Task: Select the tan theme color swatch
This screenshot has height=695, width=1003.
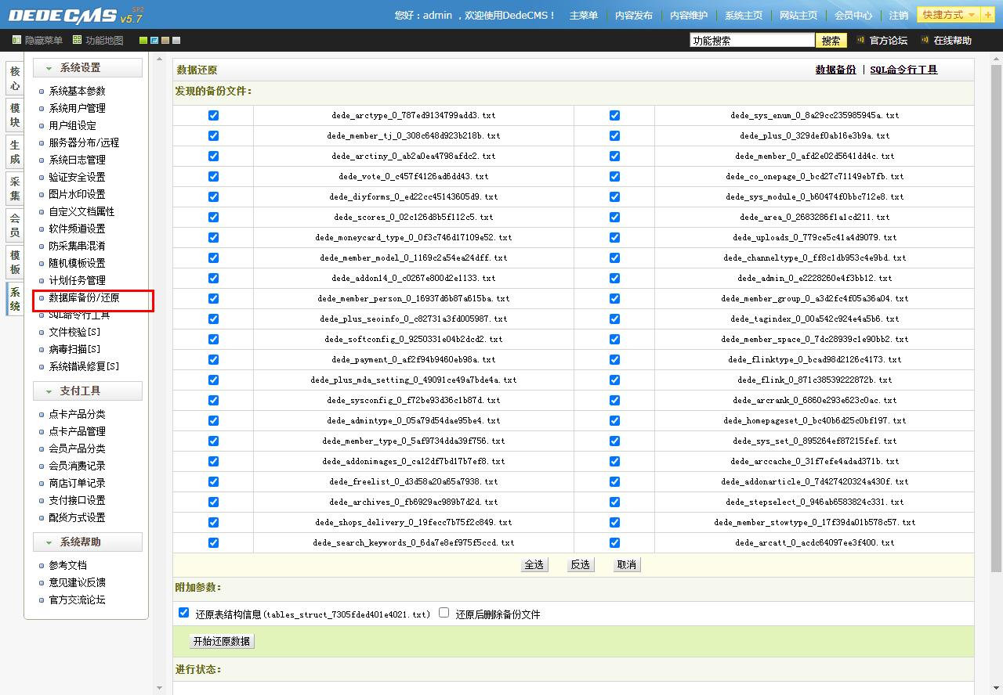Action: click(165, 40)
